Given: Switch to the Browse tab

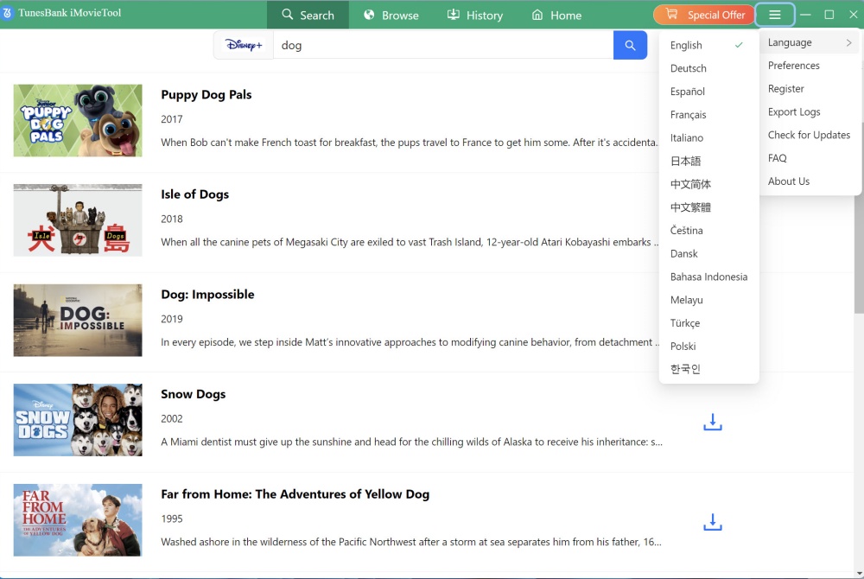Looking at the screenshot, I should point(391,15).
